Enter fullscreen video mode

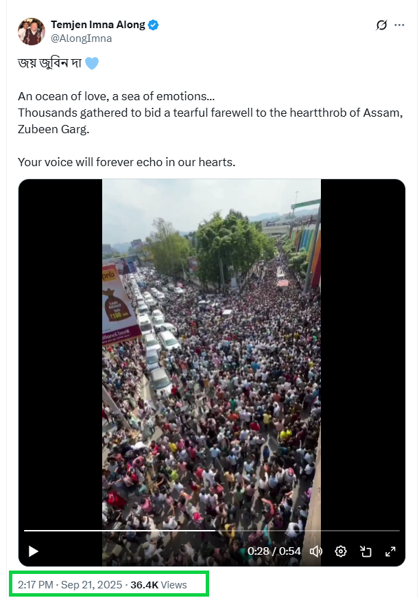[390, 551]
